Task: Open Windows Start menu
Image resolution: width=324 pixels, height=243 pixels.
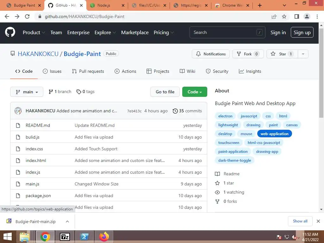Action: [x=8, y=237]
